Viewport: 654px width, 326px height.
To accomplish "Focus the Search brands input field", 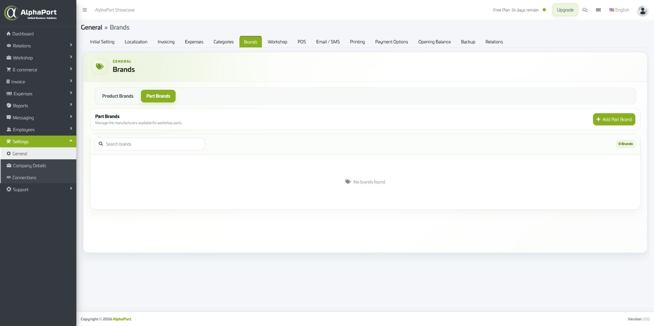I will click(x=150, y=144).
